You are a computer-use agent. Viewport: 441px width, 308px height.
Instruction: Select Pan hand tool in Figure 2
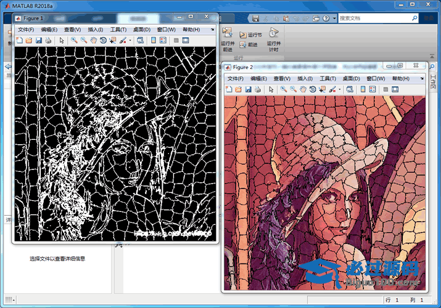303,89
